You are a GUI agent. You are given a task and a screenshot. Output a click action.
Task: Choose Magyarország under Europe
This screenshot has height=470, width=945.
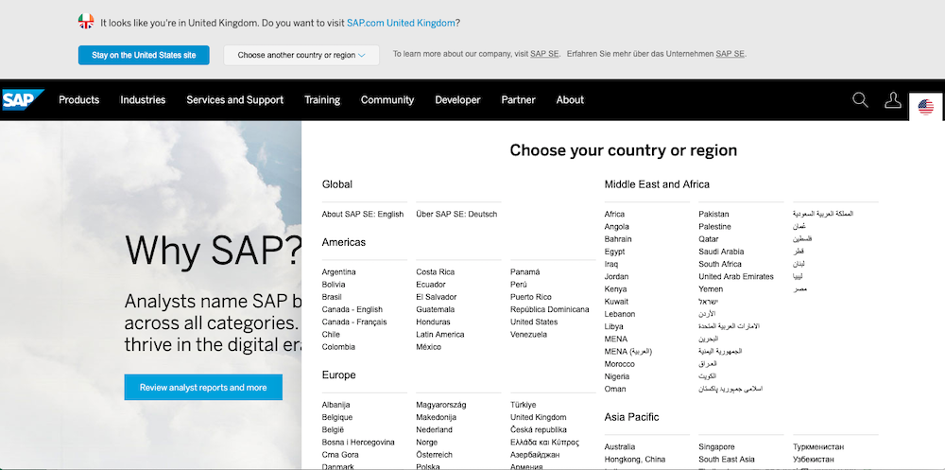pos(441,405)
